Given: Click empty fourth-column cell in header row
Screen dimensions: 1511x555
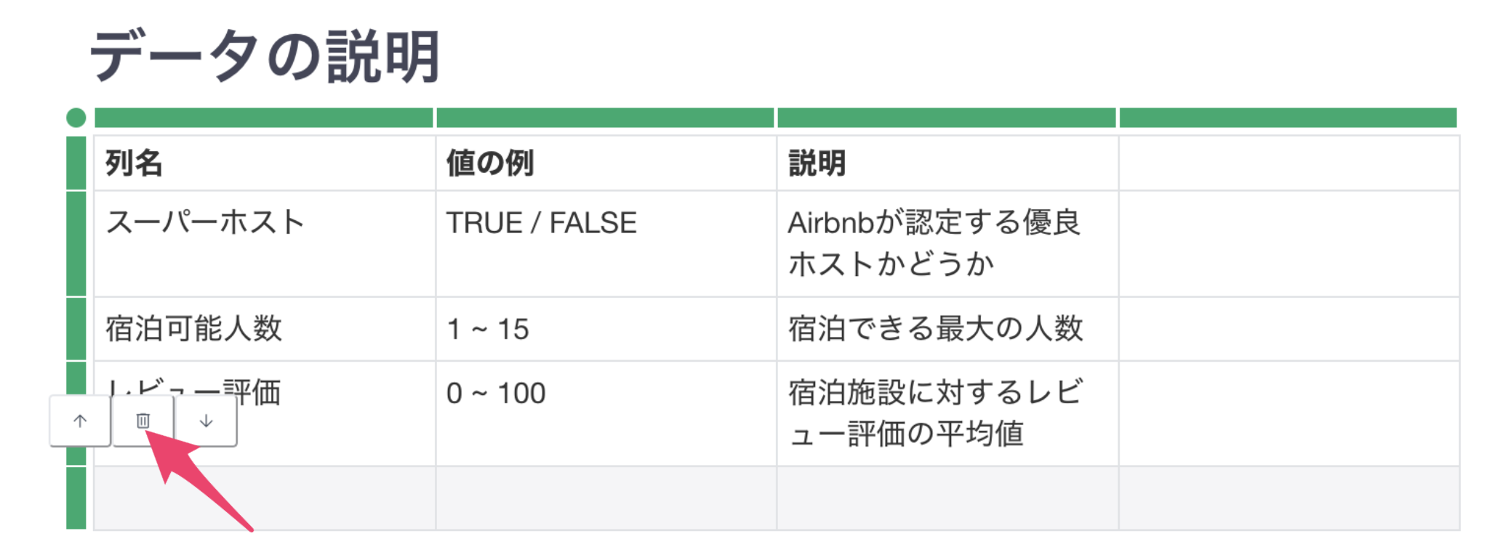Looking at the screenshot, I should pos(1288,163).
